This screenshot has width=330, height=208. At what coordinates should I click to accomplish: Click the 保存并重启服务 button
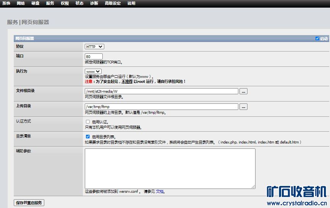click(29, 203)
